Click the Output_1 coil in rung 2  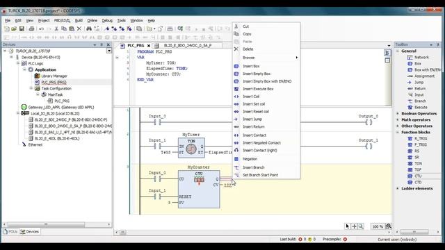coord(369,147)
